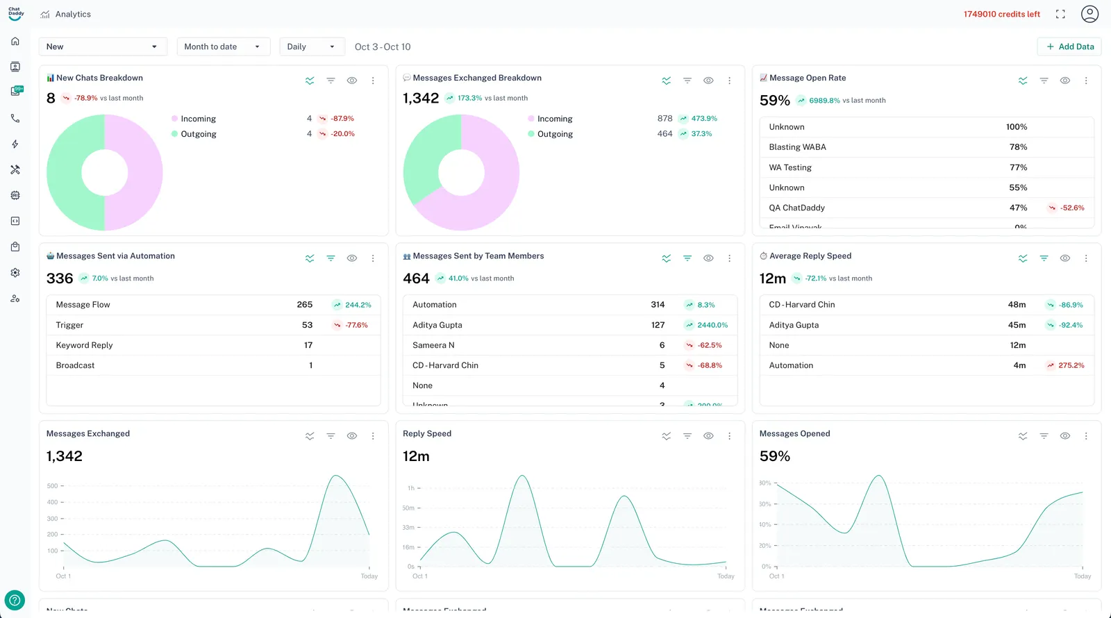Toggle visibility eye on New Chats Breakdown
This screenshot has height=618, width=1111.
pos(352,81)
